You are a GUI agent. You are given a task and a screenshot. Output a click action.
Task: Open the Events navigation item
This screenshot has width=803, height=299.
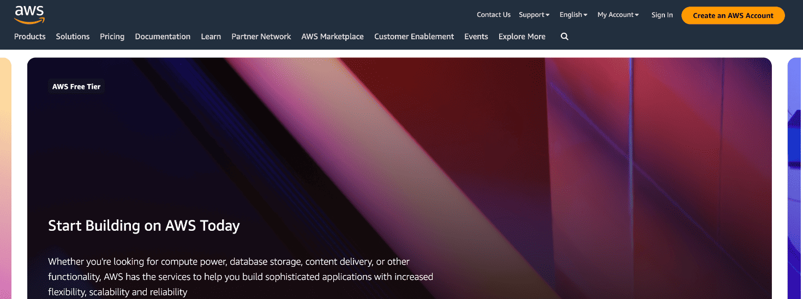click(476, 37)
